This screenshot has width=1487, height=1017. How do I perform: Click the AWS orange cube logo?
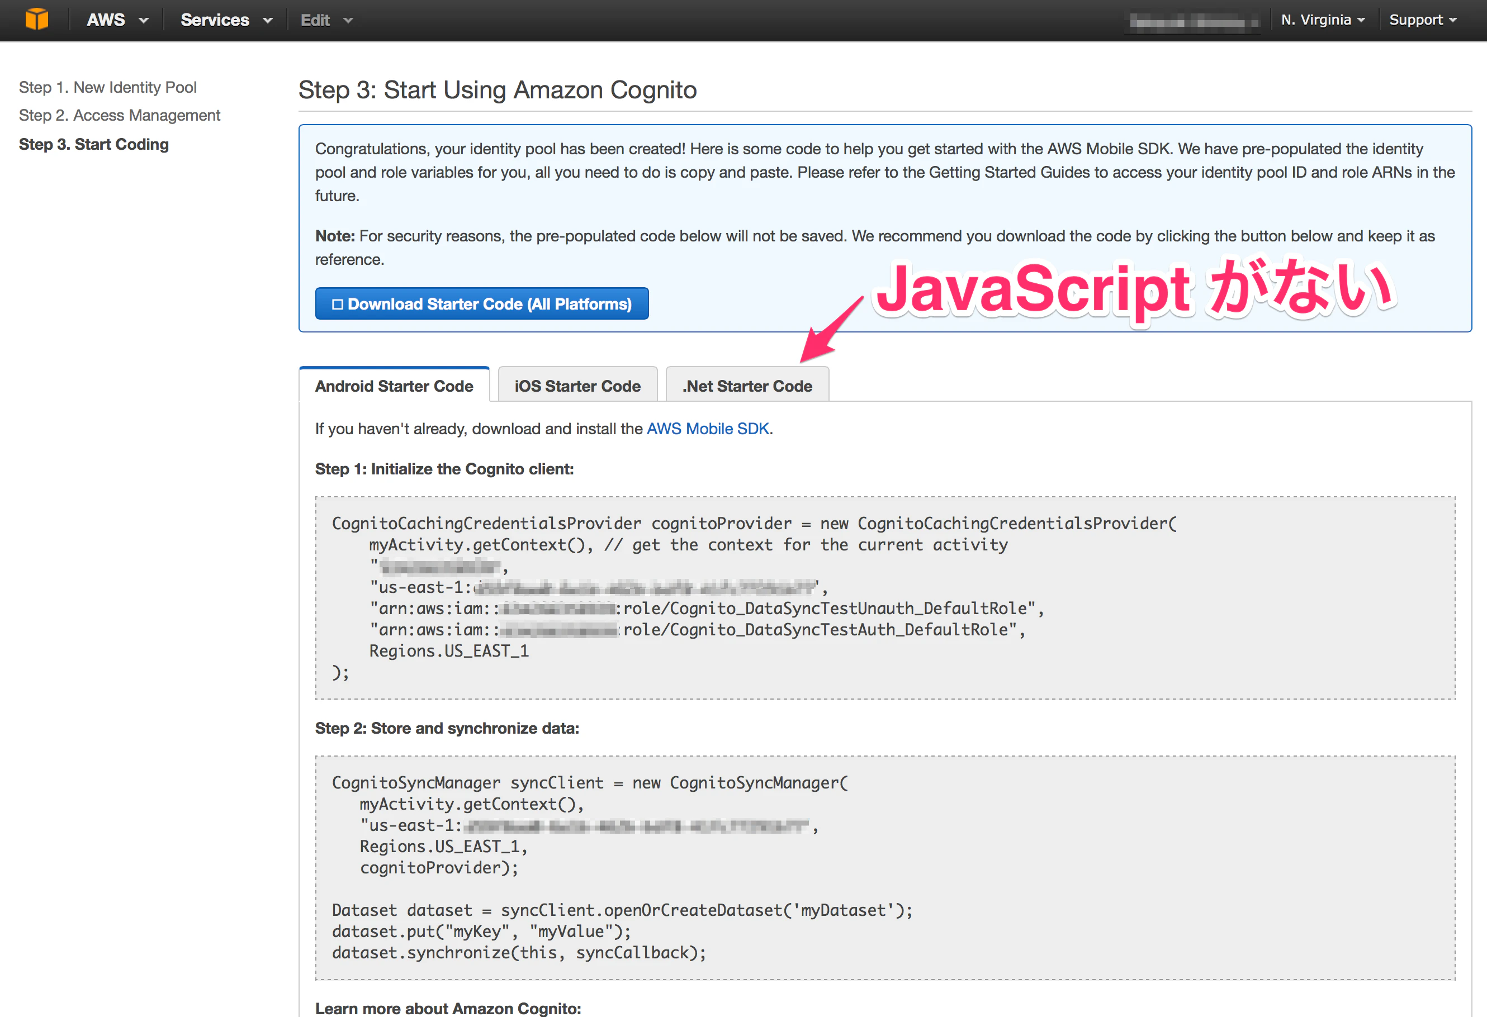[x=36, y=19]
